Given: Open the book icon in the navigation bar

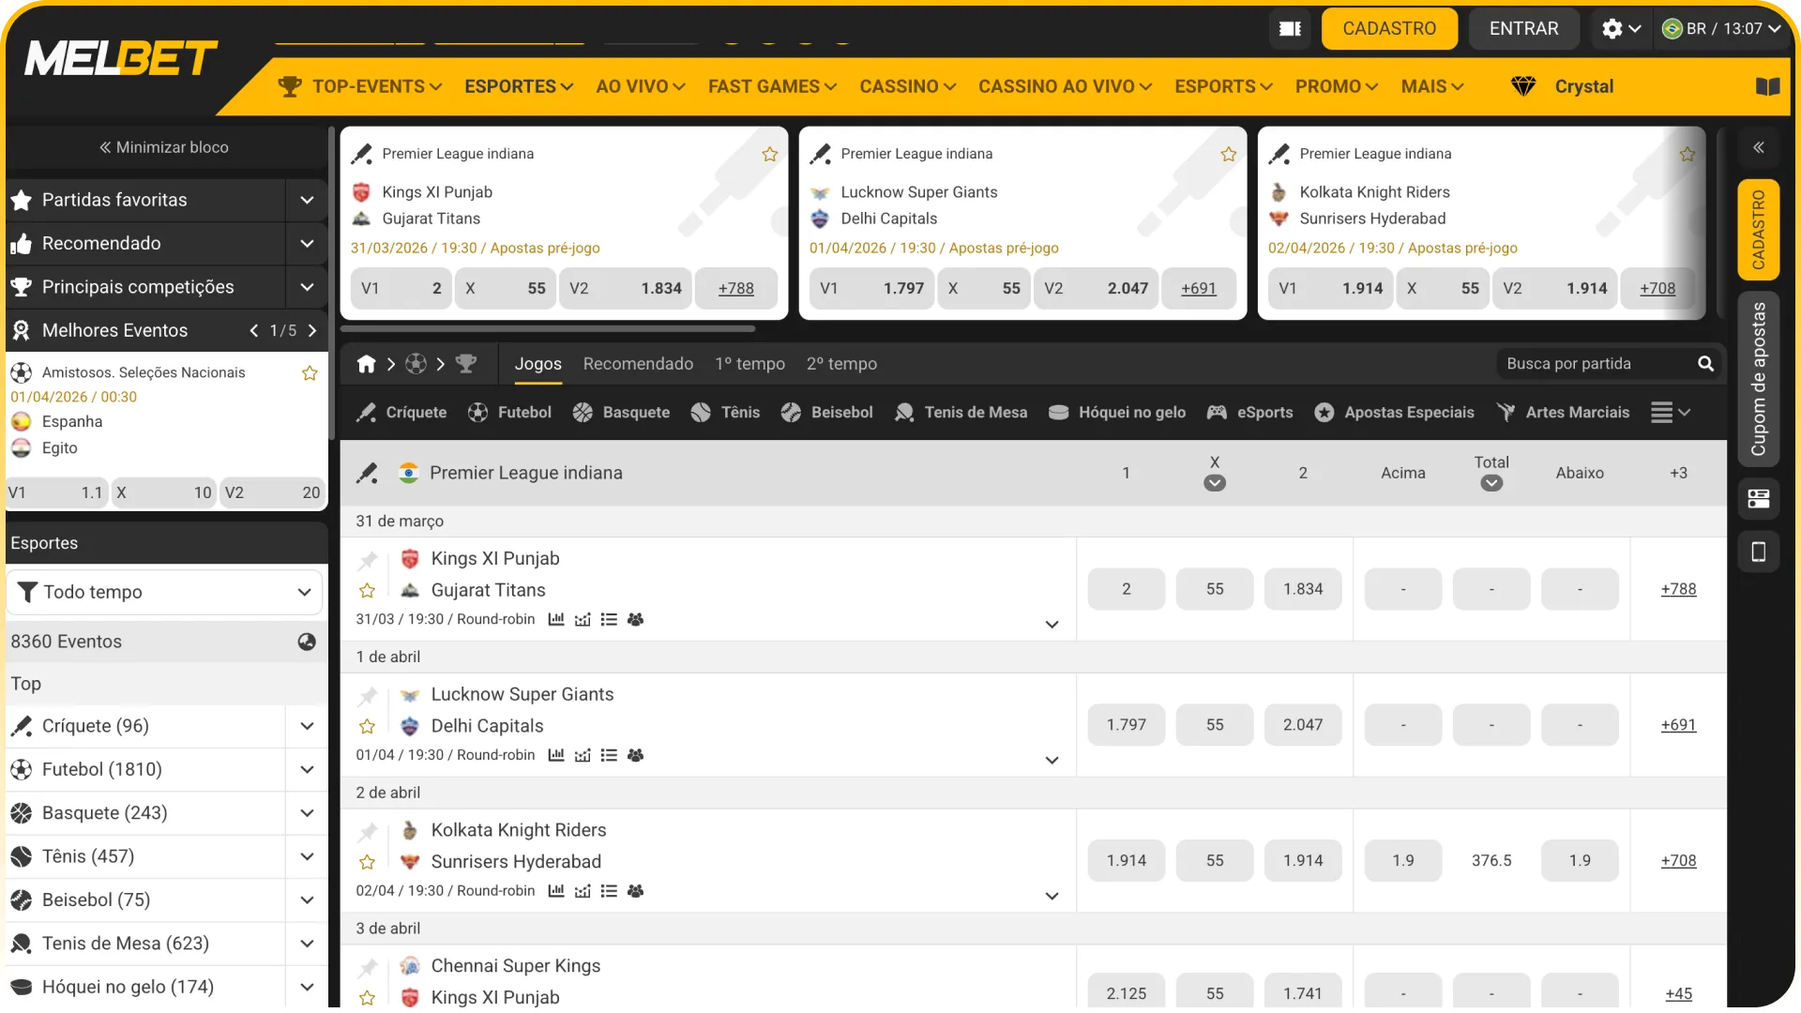Looking at the screenshot, I should pos(1767,86).
